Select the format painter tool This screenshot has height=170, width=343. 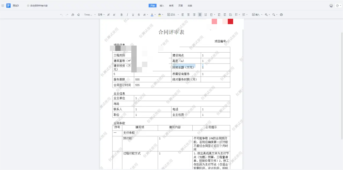click(x=73, y=15)
